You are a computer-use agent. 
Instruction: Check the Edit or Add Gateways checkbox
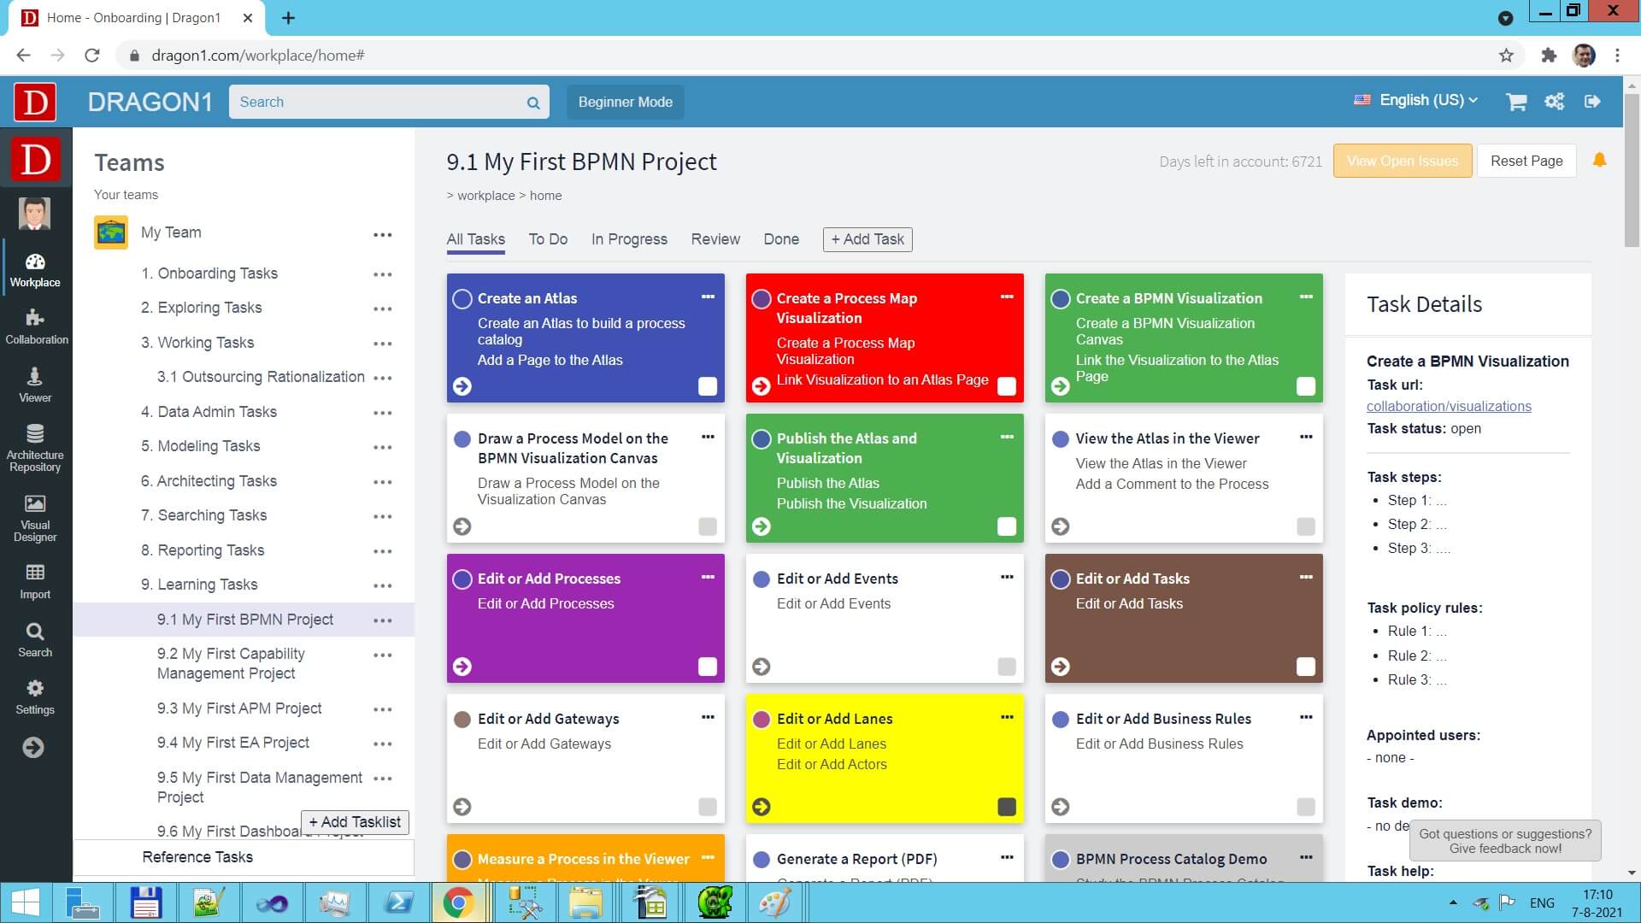click(708, 807)
